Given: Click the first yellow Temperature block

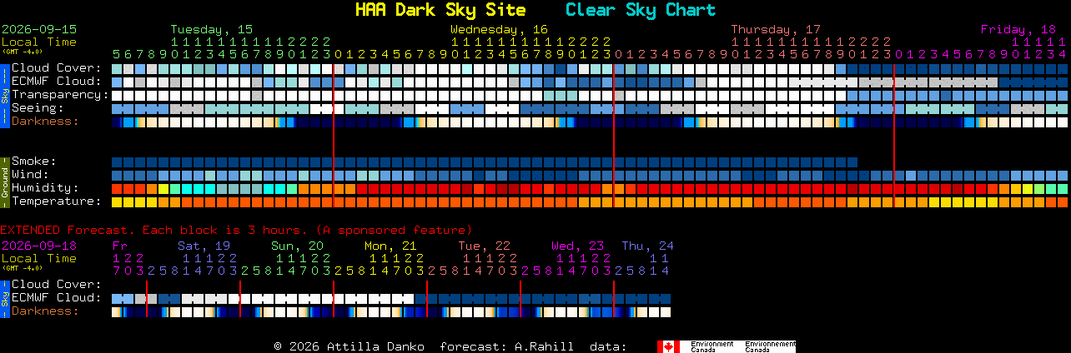Looking at the screenshot, I should click(117, 202).
